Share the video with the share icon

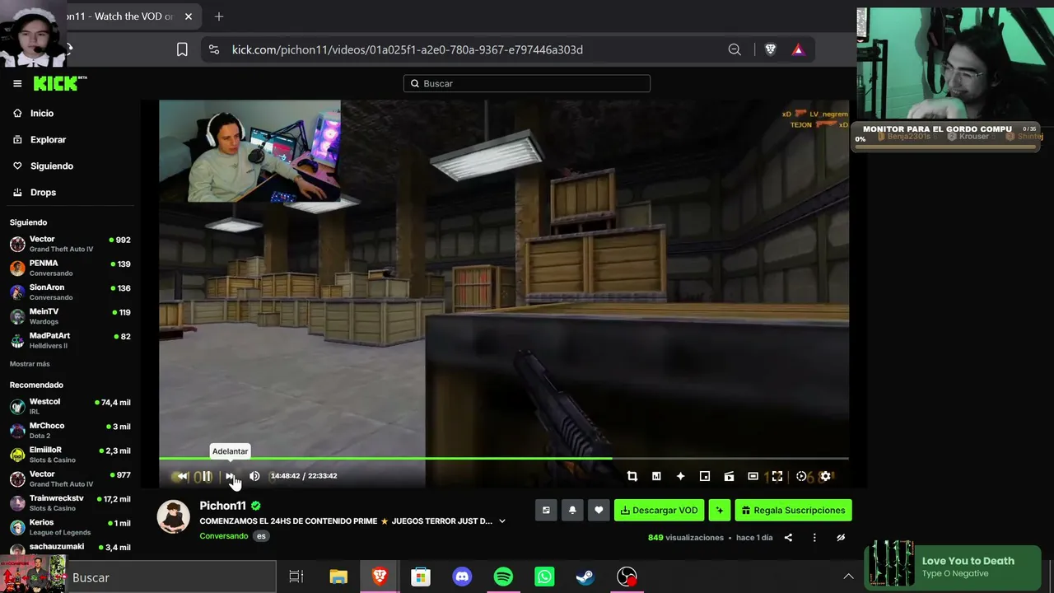788,538
